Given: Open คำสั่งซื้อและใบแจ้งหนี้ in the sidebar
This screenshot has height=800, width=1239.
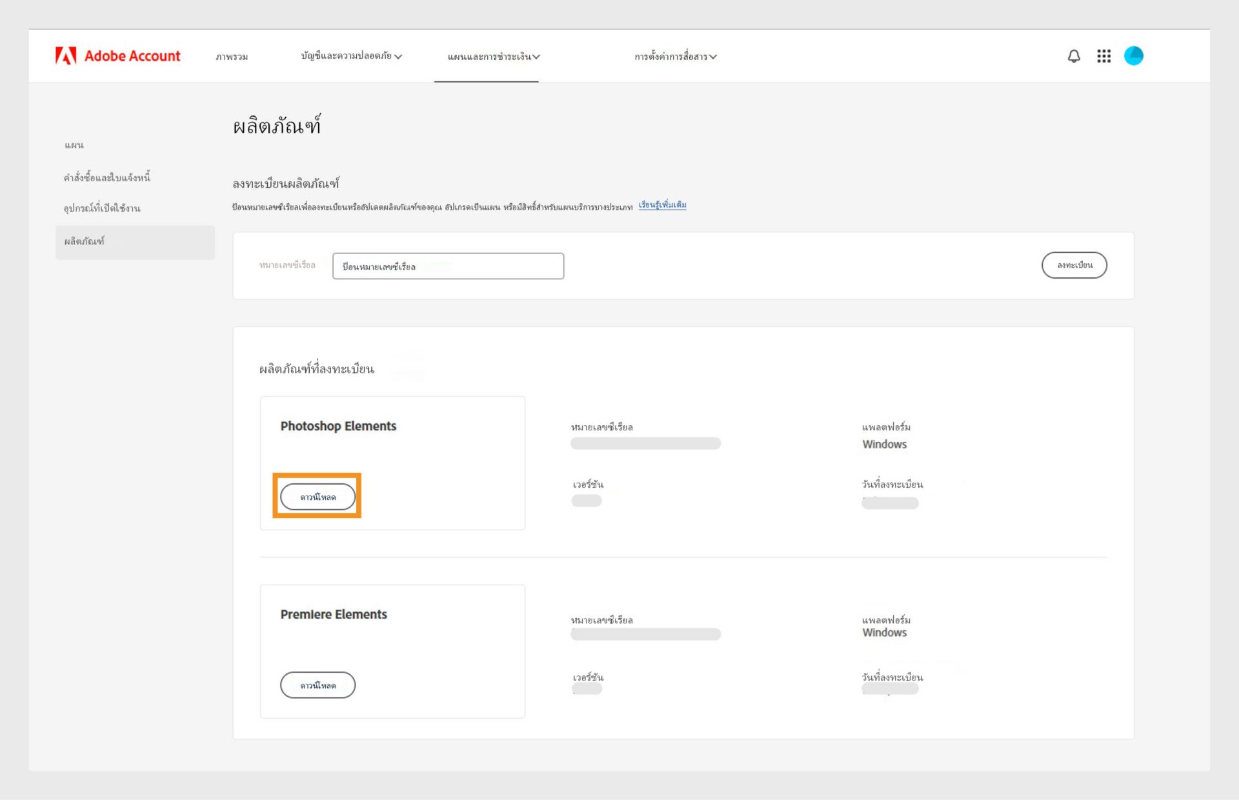Looking at the screenshot, I should point(107,177).
